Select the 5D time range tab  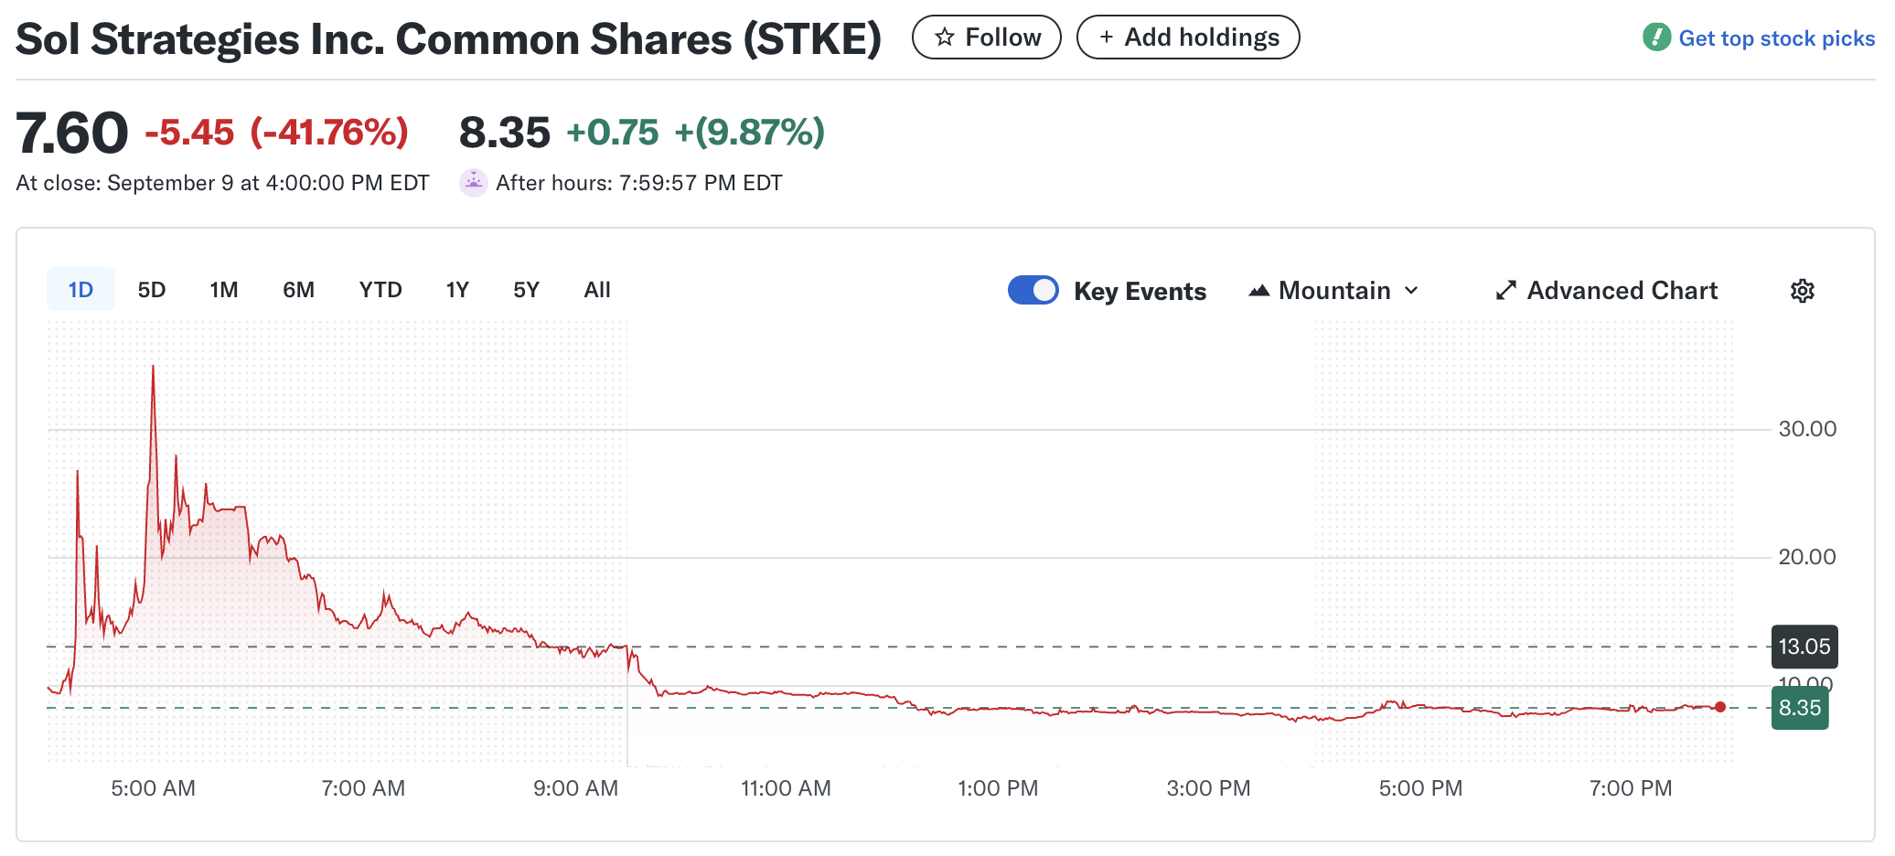[152, 290]
